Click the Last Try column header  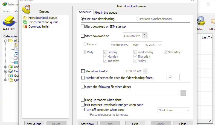point(207,37)
